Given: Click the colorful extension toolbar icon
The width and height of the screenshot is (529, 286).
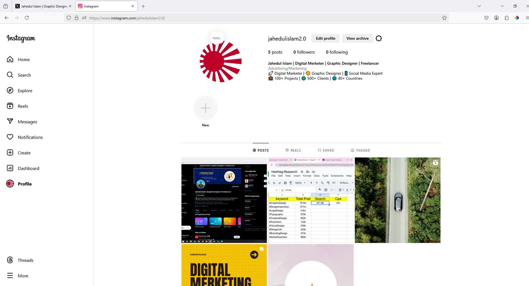Looking at the screenshot, I should click(517, 18).
